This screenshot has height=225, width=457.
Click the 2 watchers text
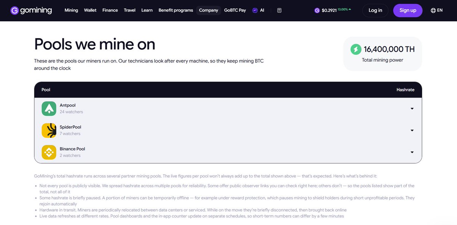70,155
